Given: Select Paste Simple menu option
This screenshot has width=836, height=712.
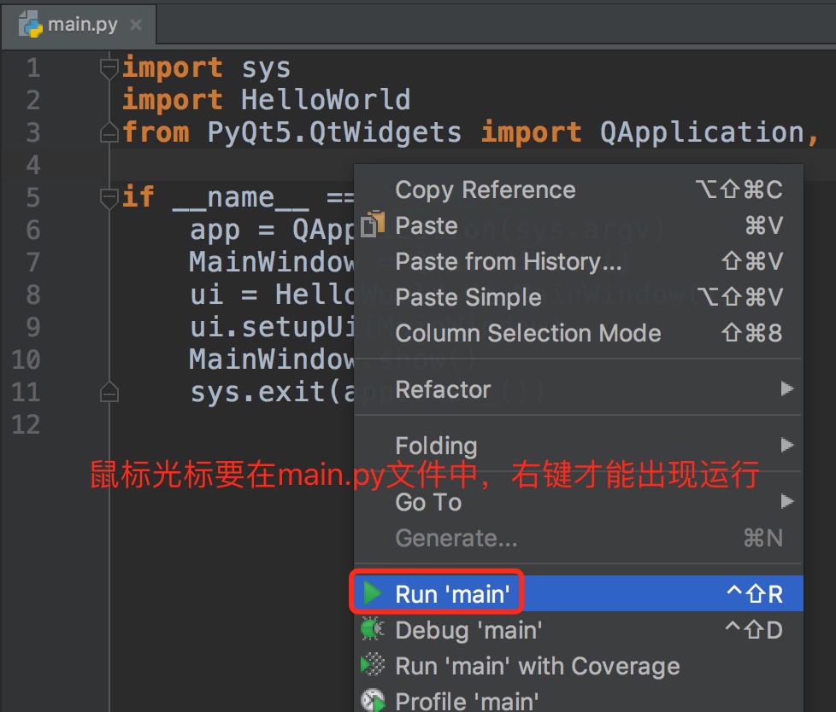Looking at the screenshot, I should 468,297.
